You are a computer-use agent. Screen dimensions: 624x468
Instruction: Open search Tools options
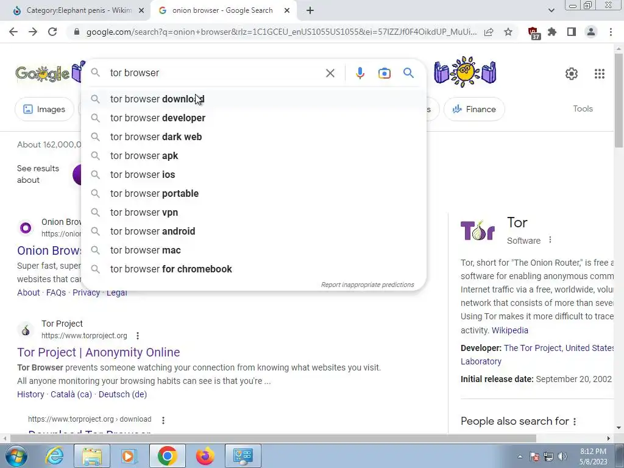(583, 108)
